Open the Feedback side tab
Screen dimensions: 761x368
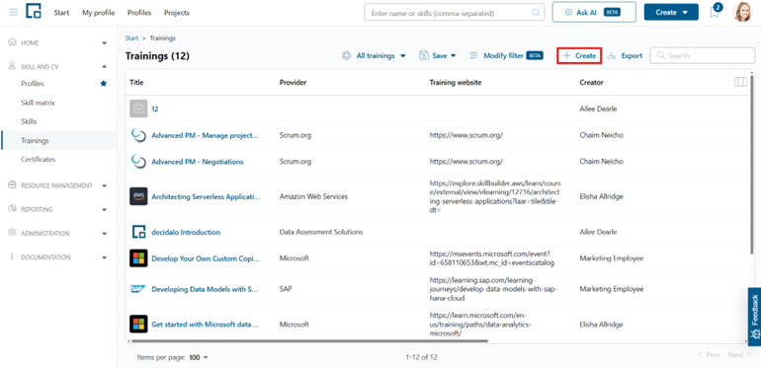point(754,317)
